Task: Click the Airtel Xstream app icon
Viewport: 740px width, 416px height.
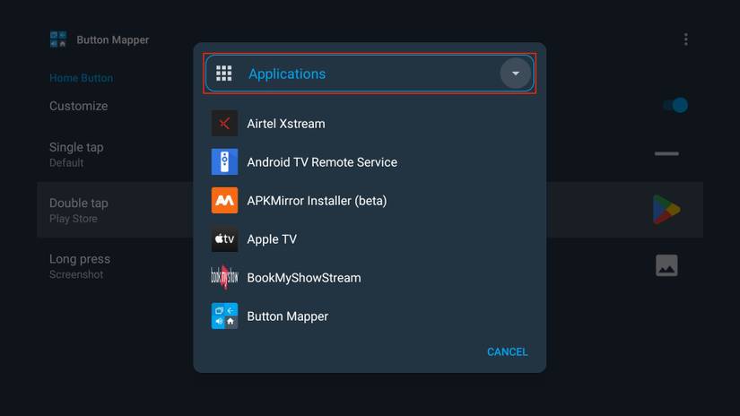Action: tap(224, 124)
